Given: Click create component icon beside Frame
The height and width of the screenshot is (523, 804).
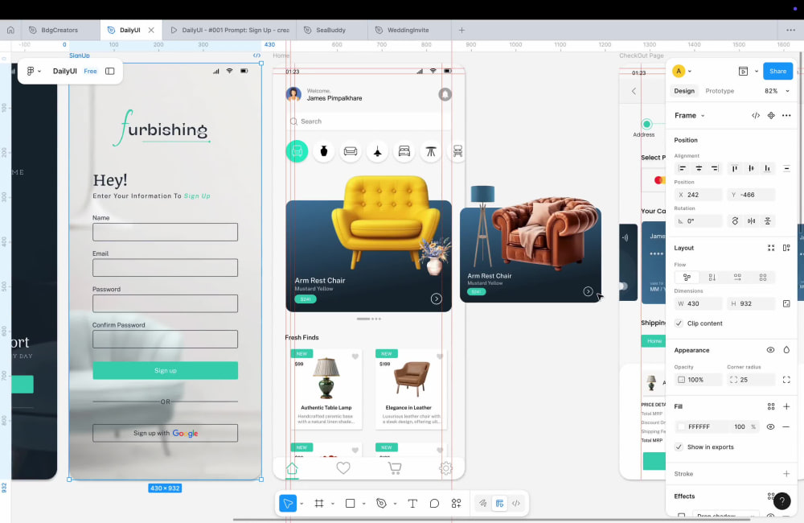Looking at the screenshot, I should tap(771, 116).
